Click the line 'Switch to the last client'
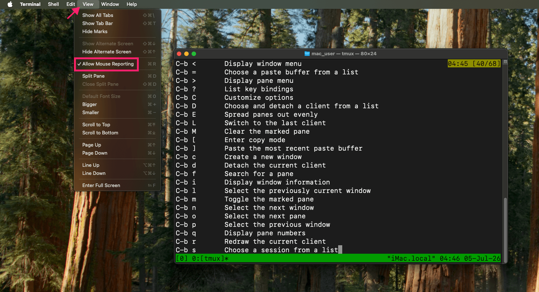Image resolution: width=539 pixels, height=292 pixels. (275, 123)
